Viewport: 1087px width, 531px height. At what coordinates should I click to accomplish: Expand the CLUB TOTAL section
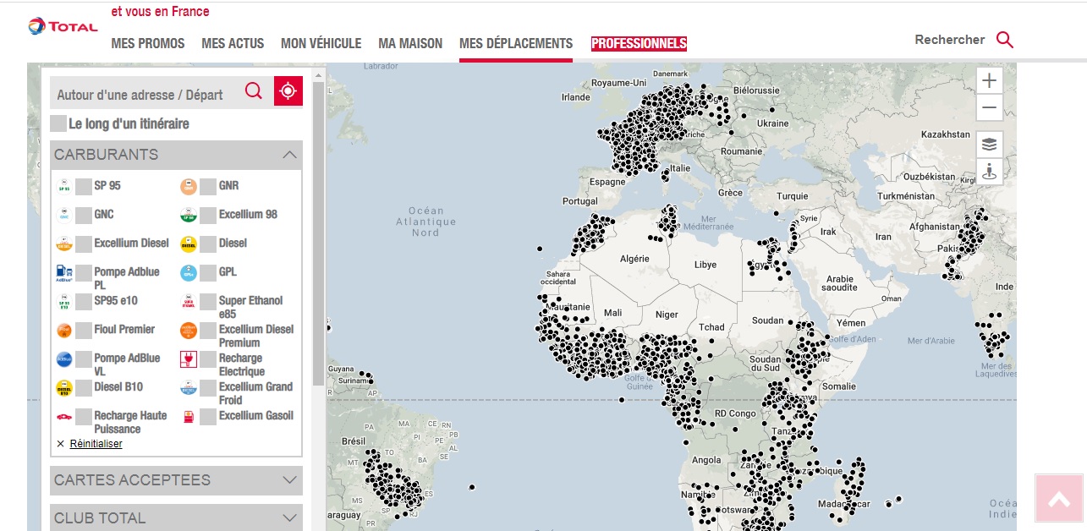click(176, 517)
